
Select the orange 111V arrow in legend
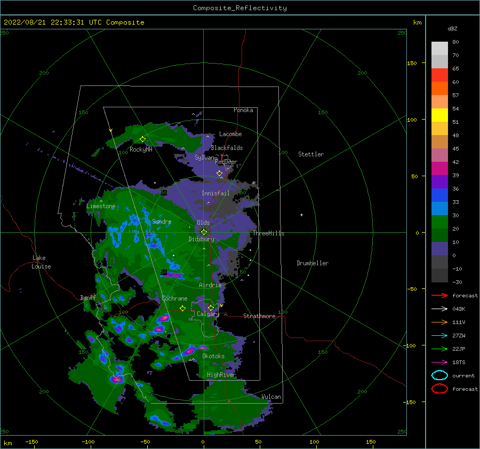coord(439,322)
